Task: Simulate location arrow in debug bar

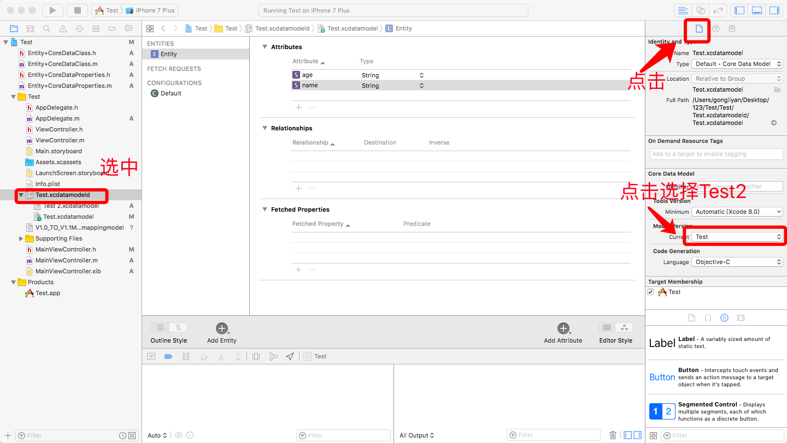Action: point(290,356)
